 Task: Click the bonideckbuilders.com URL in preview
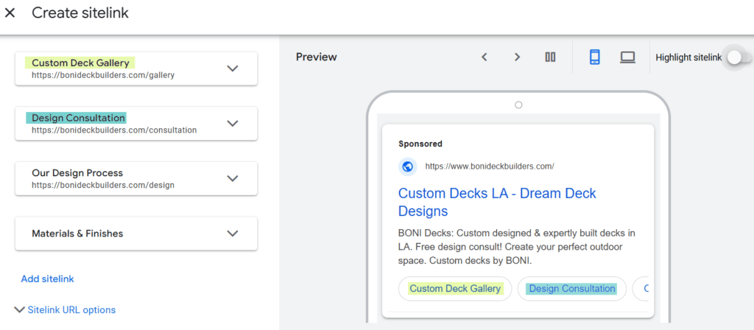[490, 166]
